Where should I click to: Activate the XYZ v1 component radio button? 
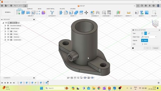[19, 23]
